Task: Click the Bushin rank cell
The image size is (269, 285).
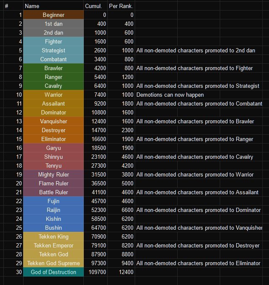Action: pos(53,228)
